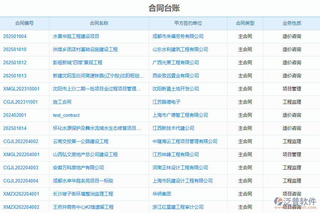Open 施工合同 contract name link

[x=62, y=102]
